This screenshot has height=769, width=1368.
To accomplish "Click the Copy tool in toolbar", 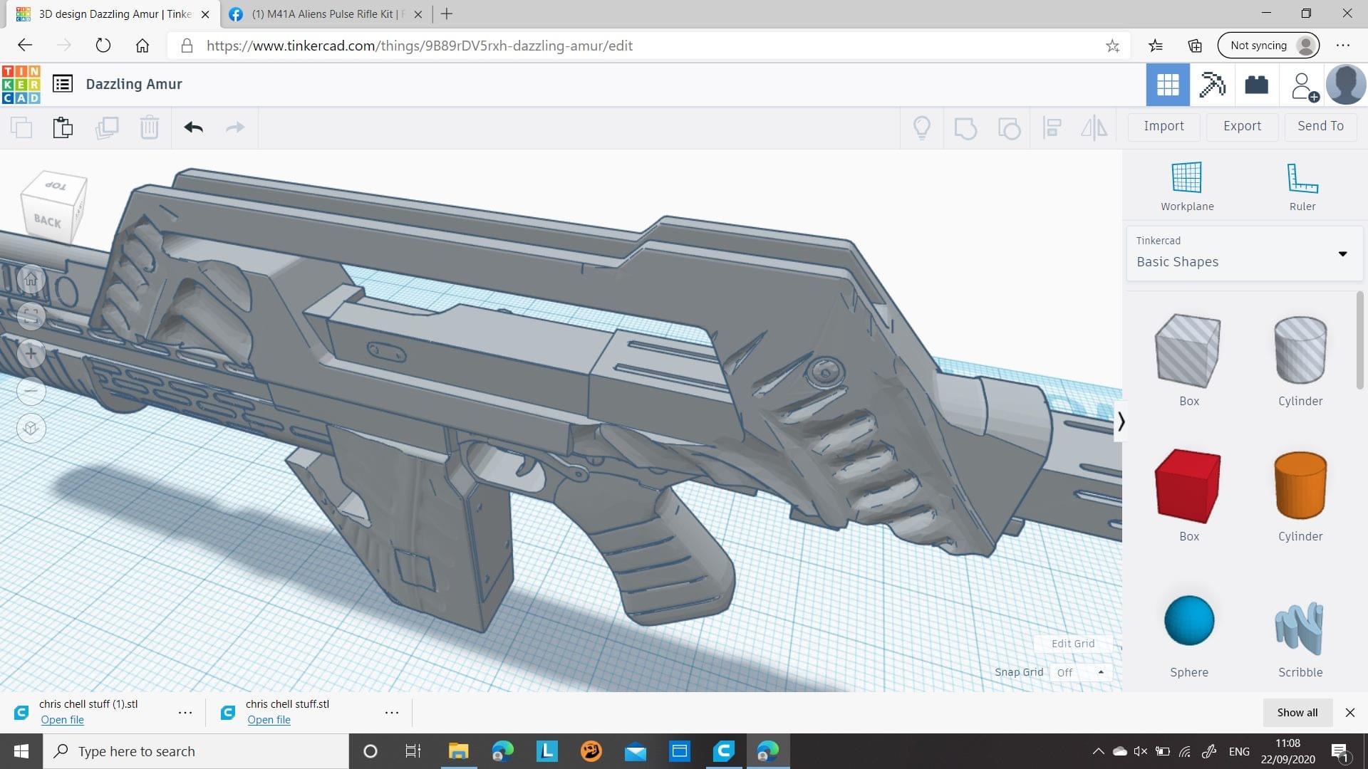I will click(x=21, y=127).
